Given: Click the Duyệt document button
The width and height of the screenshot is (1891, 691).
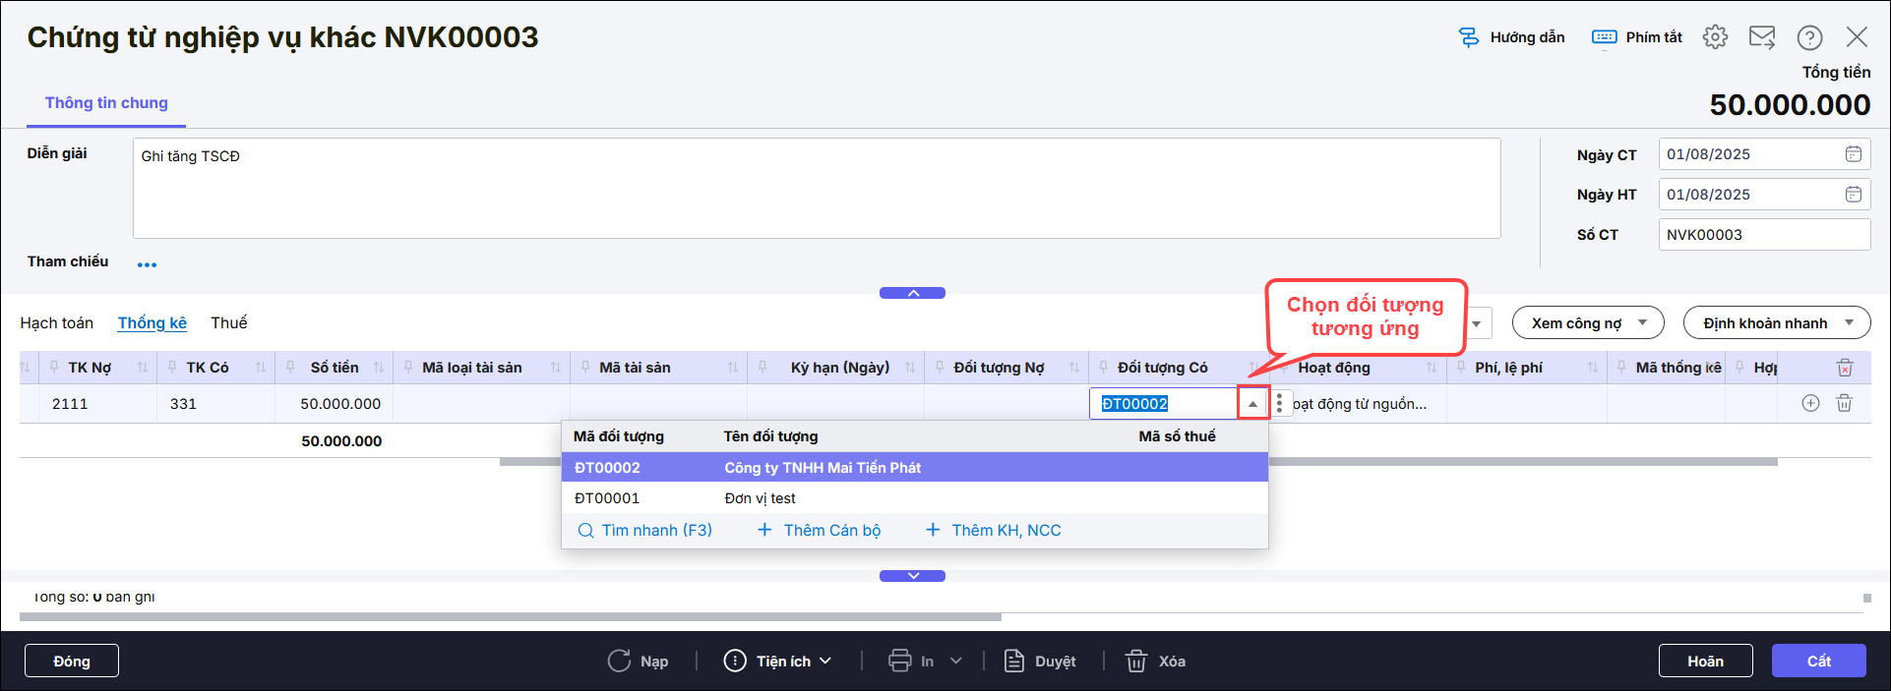Looking at the screenshot, I should (1040, 661).
